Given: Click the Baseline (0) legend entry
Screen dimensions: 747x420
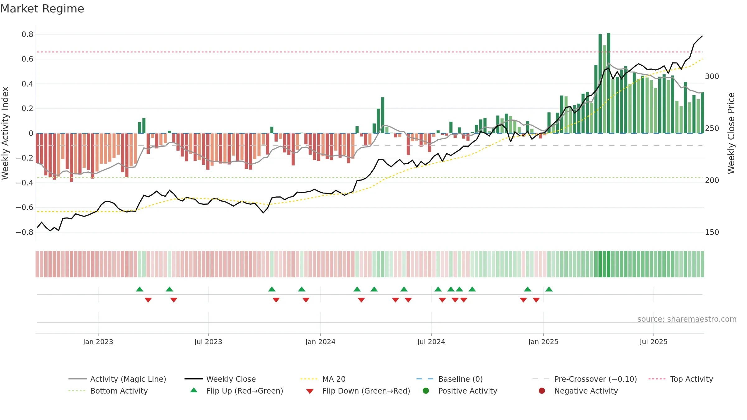Looking at the screenshot, I should tap(449, 379).
